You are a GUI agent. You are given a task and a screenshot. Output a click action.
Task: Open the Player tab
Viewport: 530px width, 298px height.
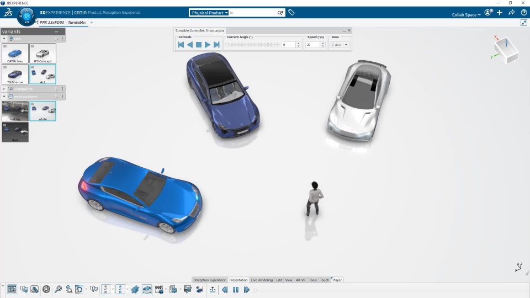(x=337, y=280)
